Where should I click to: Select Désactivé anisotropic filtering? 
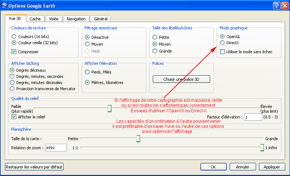coord(87,37)
